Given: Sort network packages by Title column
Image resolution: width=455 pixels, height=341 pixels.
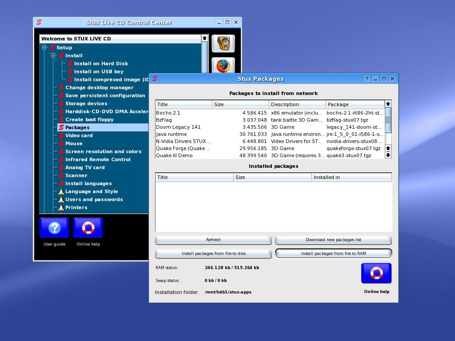Looking at the screenshot, I should 184,104.
